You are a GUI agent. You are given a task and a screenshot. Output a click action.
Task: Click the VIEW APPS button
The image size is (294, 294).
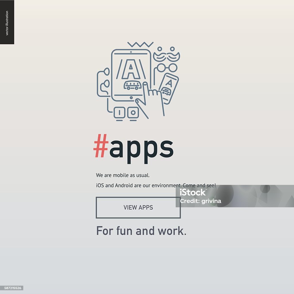(x=138, y=207)
